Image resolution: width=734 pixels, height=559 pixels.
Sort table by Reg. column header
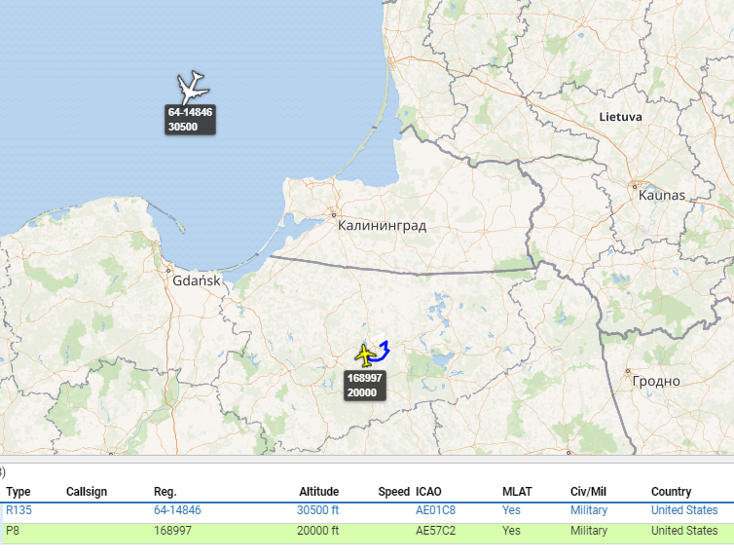tap(165, 492)
